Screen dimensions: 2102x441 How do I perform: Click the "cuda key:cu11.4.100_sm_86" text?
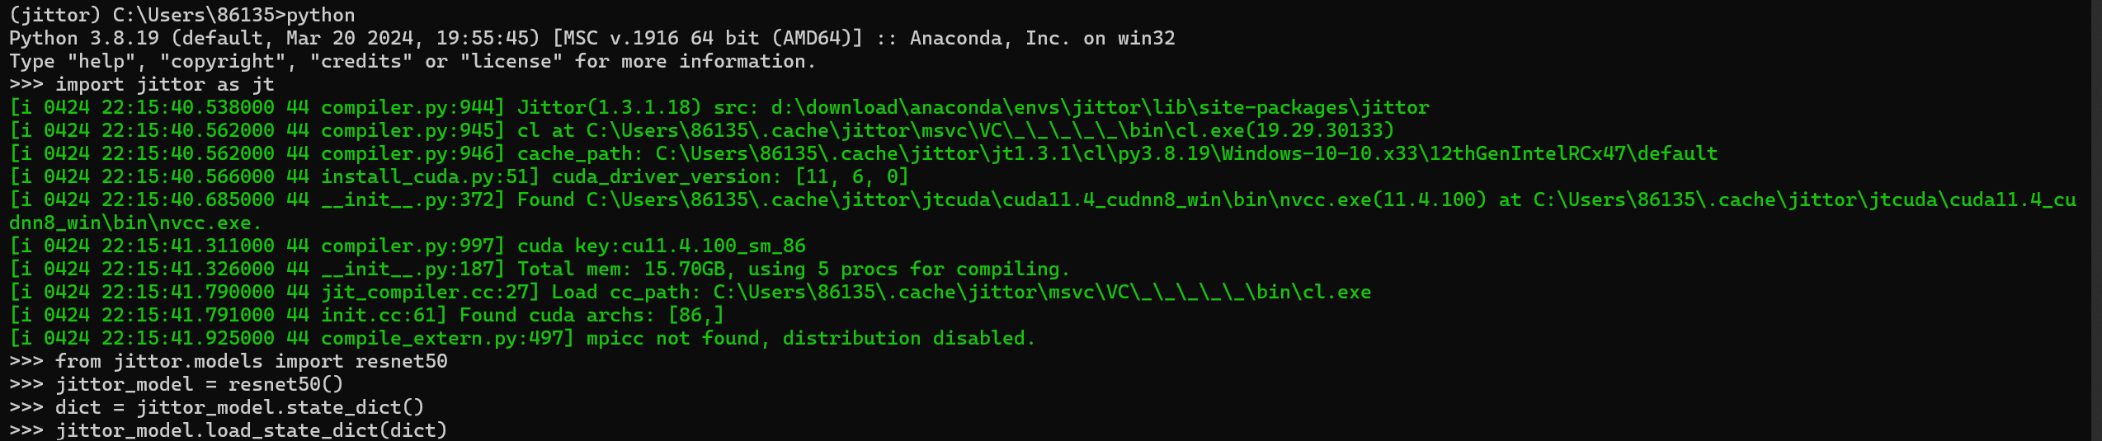click(x=661, y=246)
